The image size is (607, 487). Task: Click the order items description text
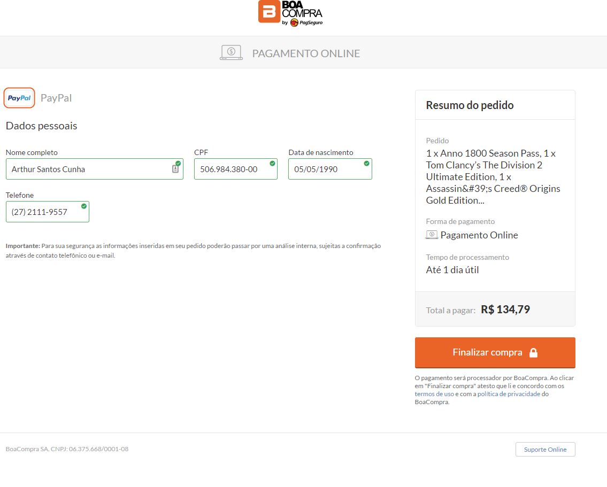493,177
